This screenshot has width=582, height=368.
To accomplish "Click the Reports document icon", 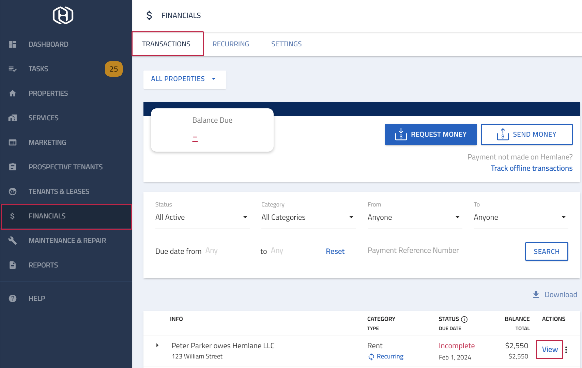I will click(x=13, y=265).
